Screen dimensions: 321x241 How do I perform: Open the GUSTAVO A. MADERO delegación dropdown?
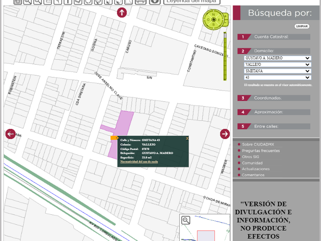[277, 58]
